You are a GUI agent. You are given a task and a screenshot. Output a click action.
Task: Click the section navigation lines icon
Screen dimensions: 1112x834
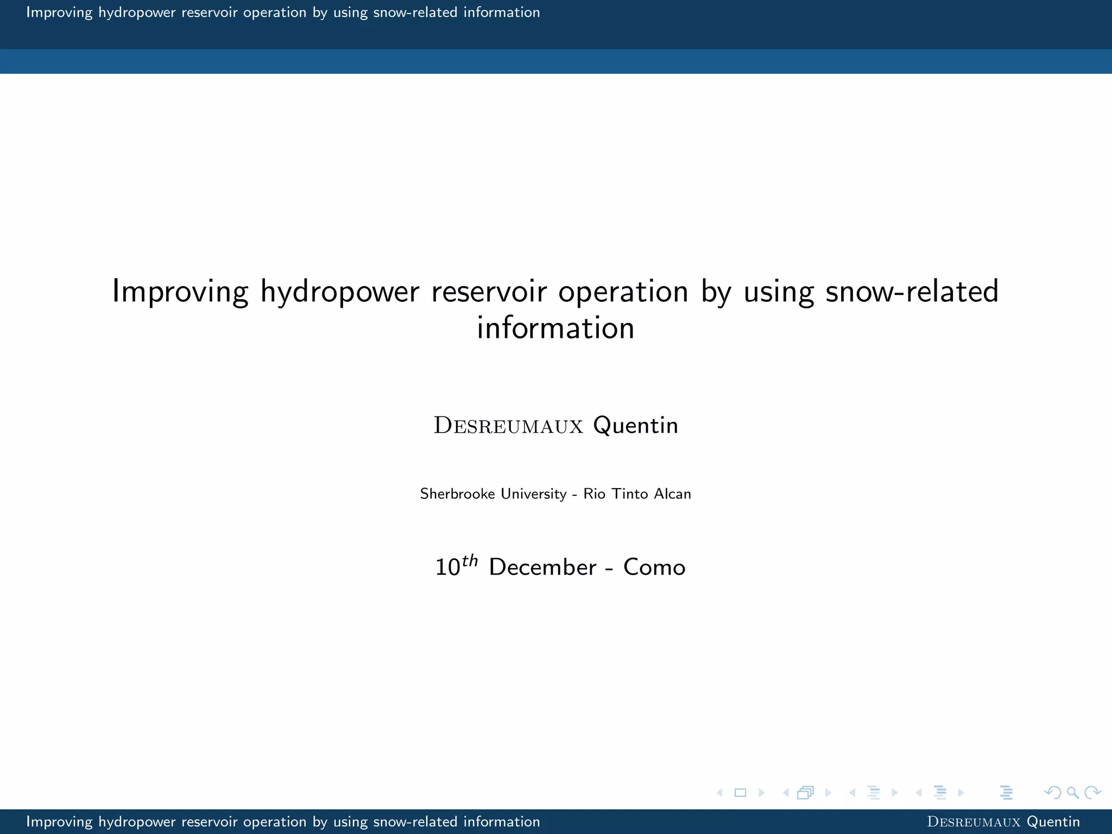(940, 793)
